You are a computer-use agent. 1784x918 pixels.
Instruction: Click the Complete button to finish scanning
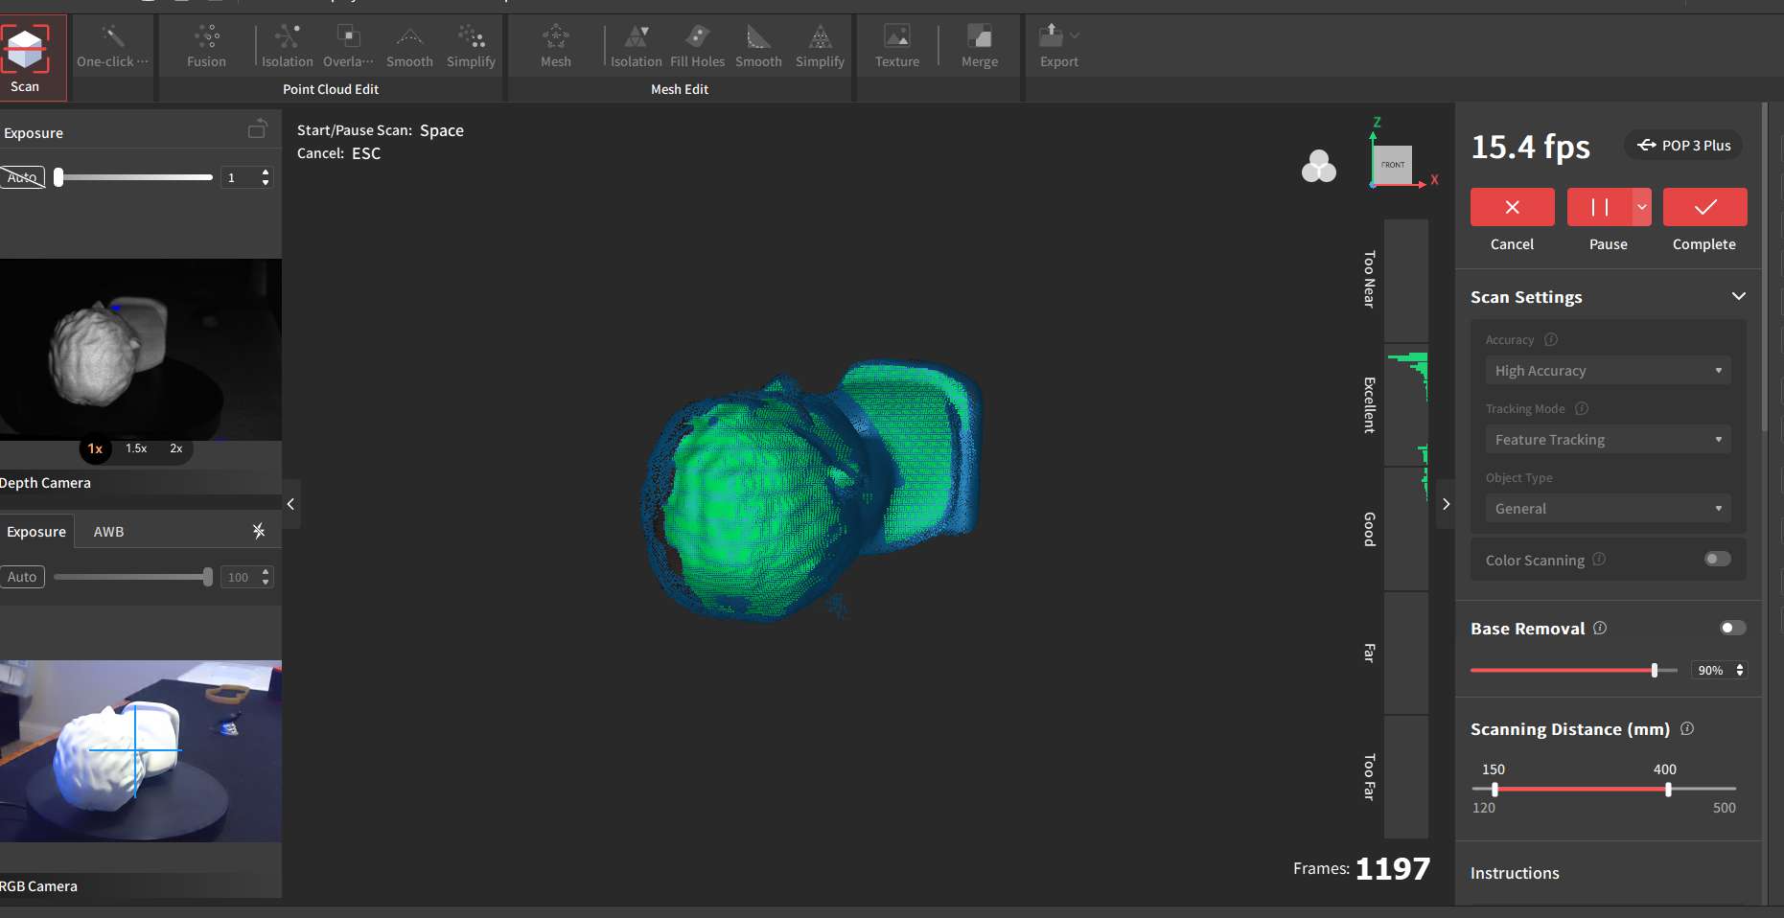click(x=1704, y=207)
